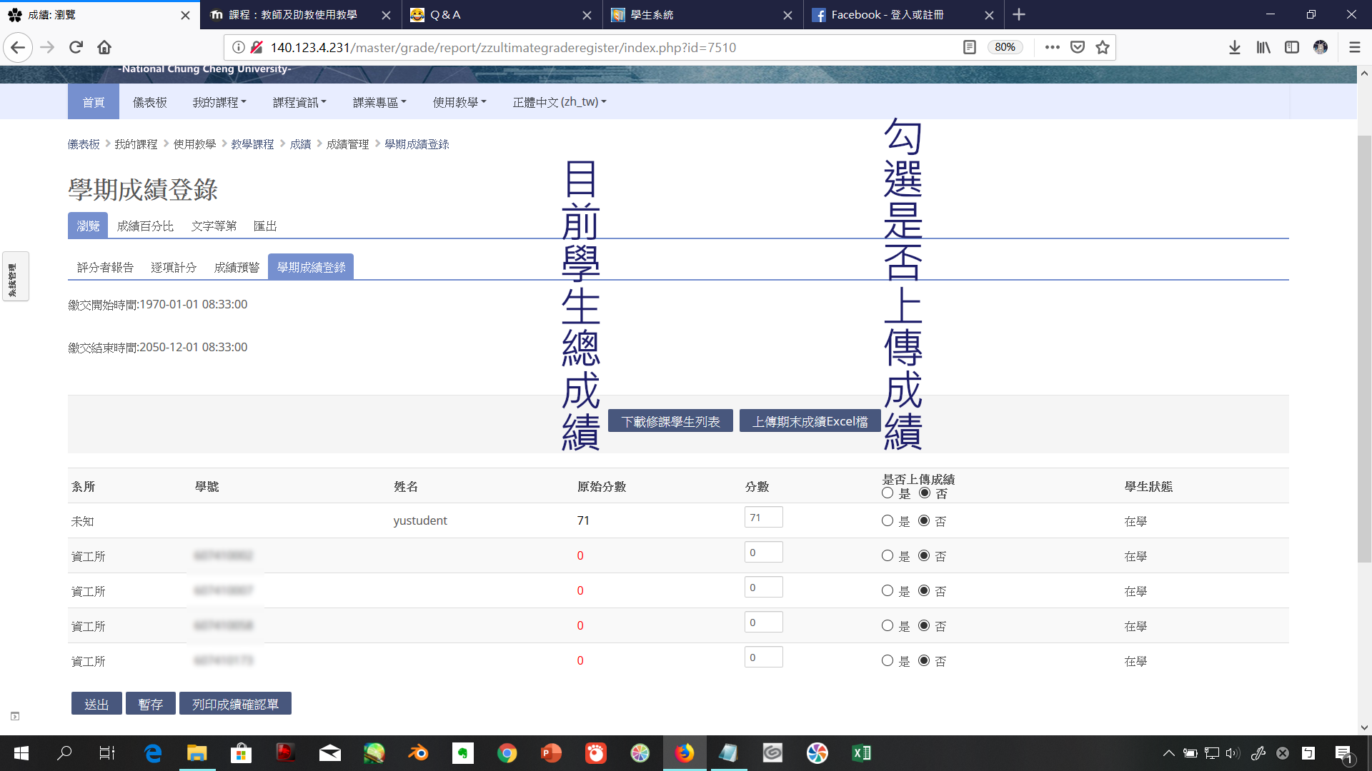1372x771 pixels.
Task: Submit grades with the 送出 button
Action: [96, 703]
